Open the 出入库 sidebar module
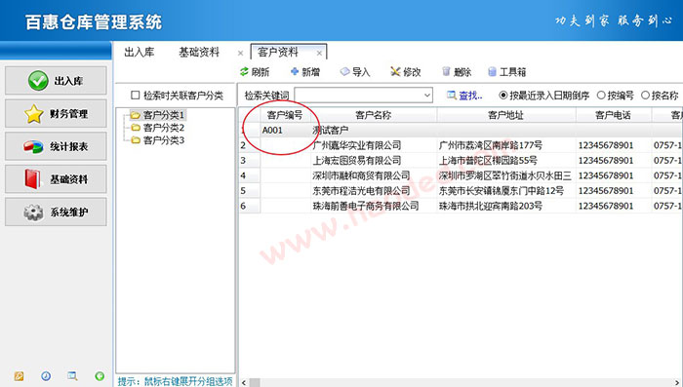Viewport: 683px width, 387px height. [x=56, y=81]
